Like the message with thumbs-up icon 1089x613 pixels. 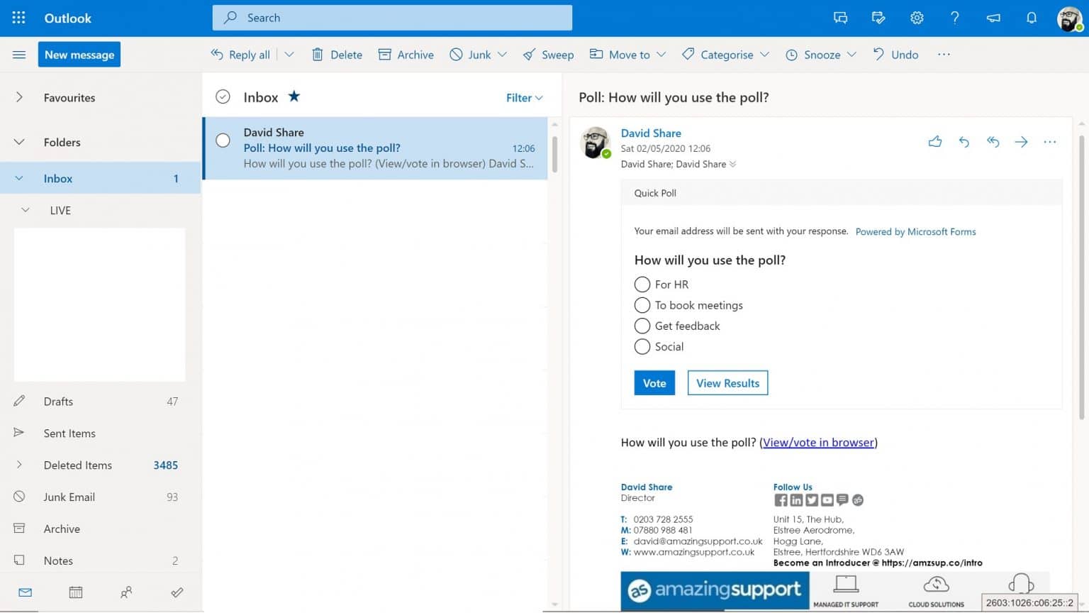[x=935, y=142]
